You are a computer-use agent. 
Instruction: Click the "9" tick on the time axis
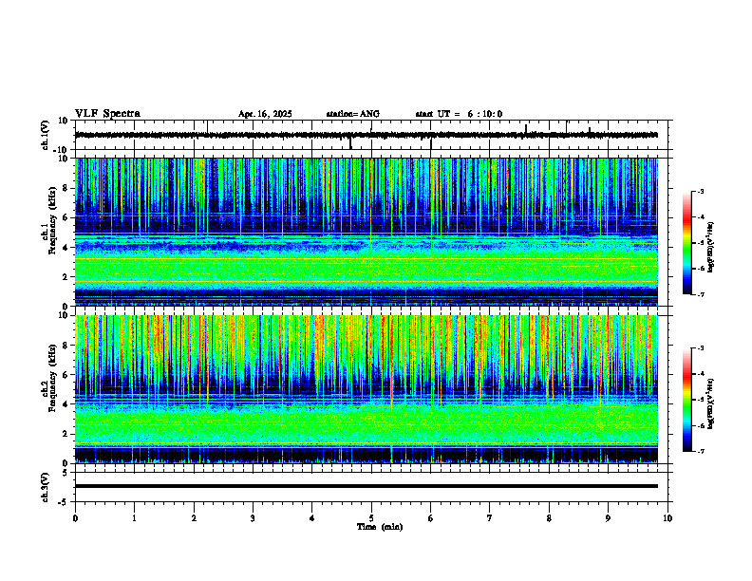(x=608, y=518)
